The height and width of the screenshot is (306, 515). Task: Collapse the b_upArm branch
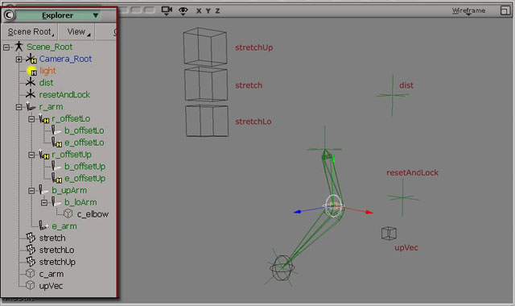point(31,191)
